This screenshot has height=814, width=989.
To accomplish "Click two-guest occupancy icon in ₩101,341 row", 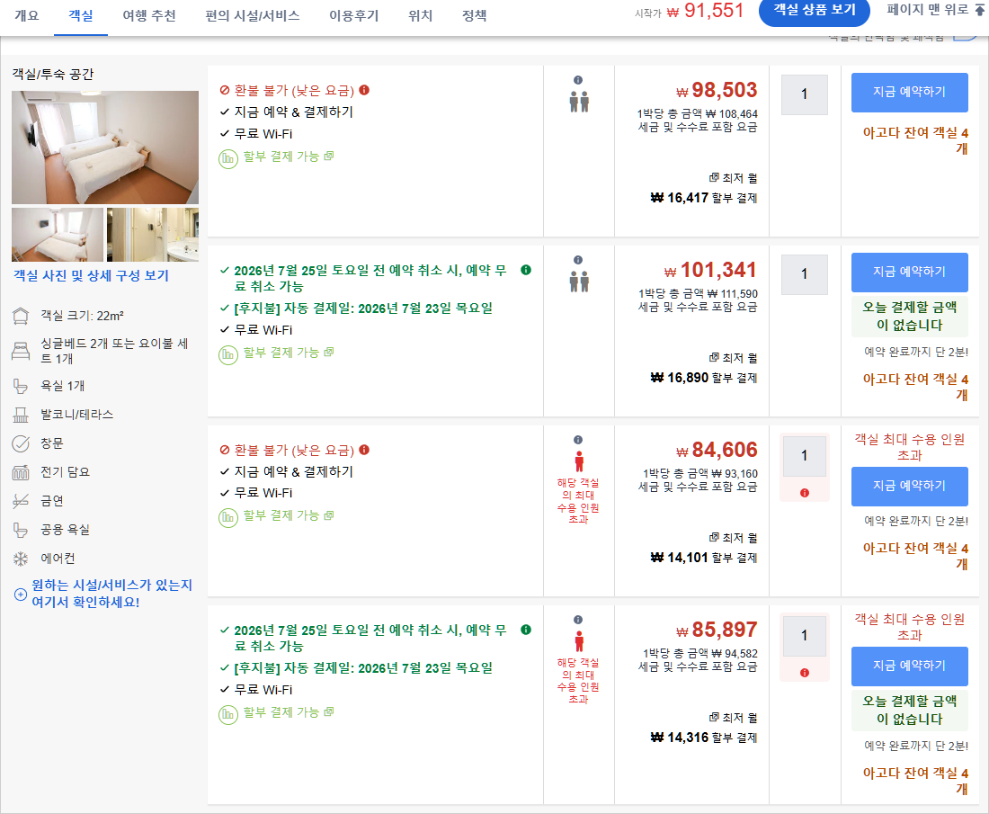I will (579, 282).
